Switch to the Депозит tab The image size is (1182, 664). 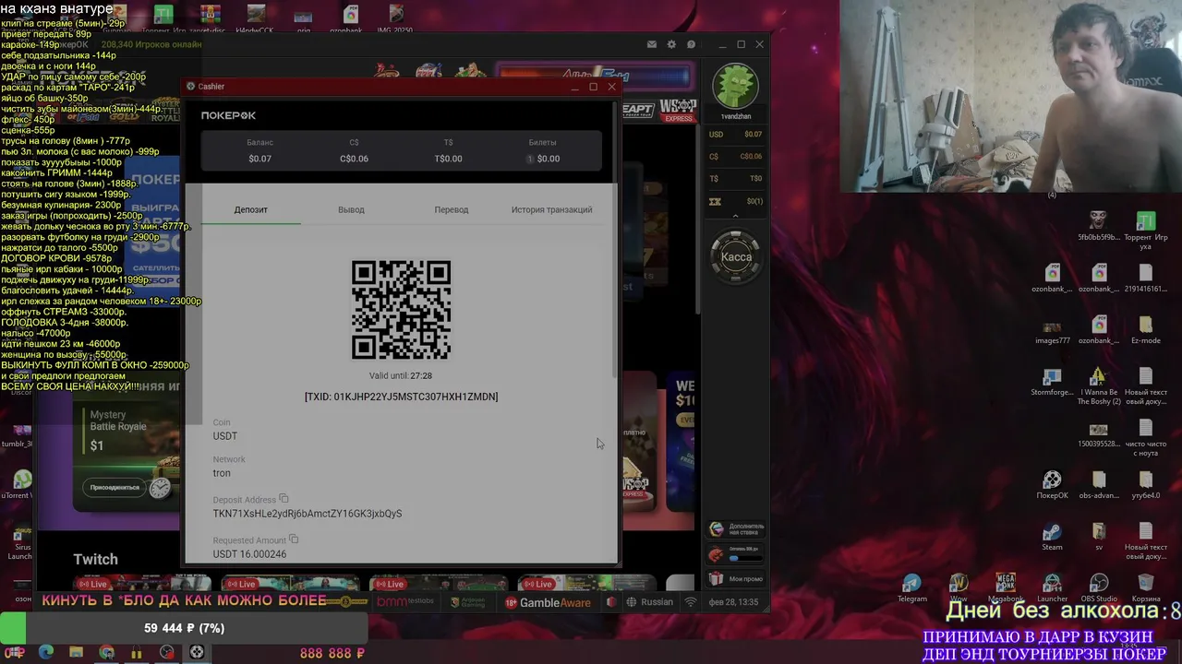click(251, 209)
